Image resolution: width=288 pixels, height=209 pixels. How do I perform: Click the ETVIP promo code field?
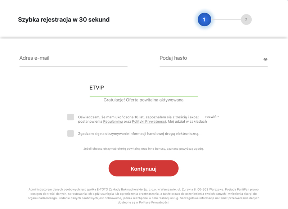pos(143,88)
